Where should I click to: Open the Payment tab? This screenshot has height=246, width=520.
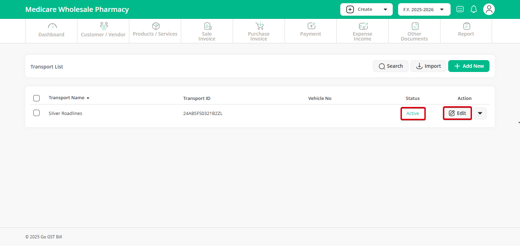tap(311, 31)
